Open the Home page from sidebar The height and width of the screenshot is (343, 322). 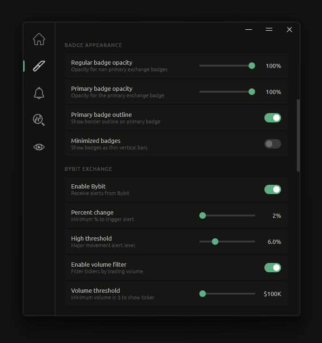tap(39, 39)
